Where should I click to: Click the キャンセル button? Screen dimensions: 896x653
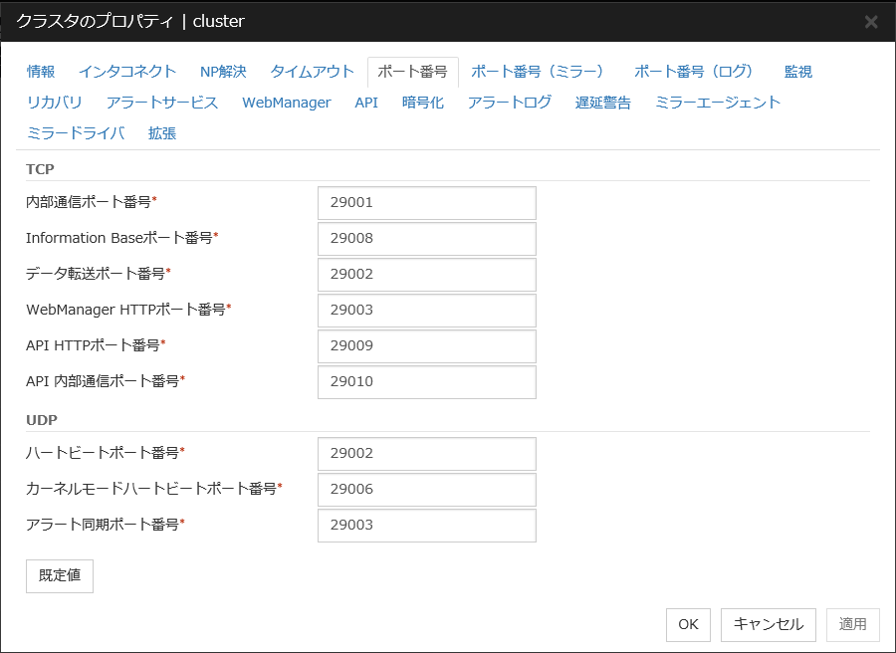coord(768,624)
